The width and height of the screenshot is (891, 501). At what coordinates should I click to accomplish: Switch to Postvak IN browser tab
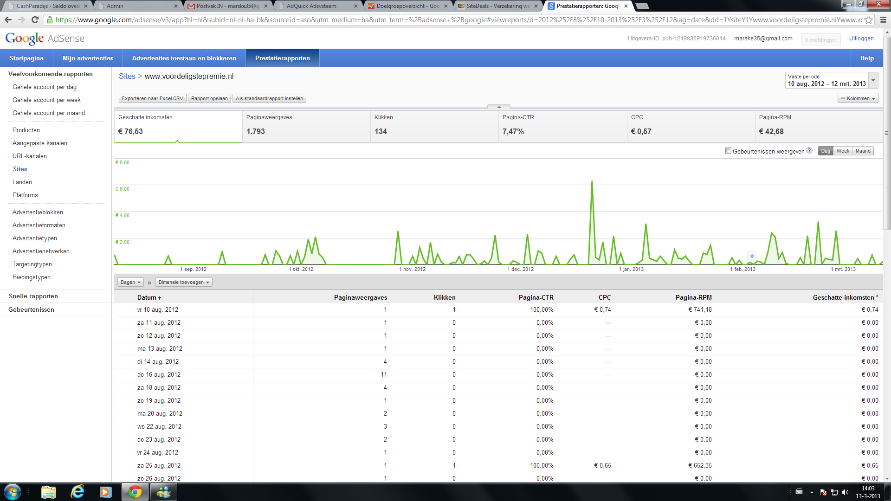tap(228, 6)
